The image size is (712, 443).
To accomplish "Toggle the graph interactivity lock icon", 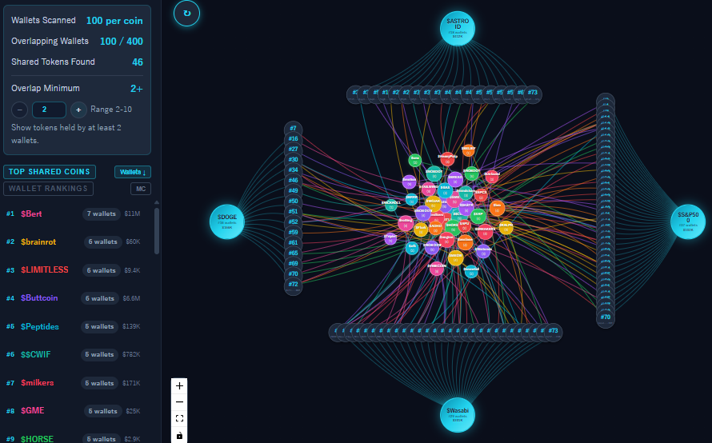I will [x=179, y=435].
